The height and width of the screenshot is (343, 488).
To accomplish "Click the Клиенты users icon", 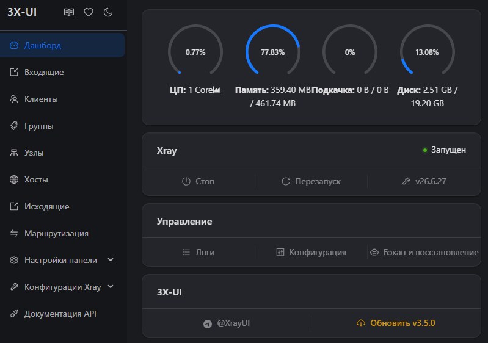I will click(14, 99).
